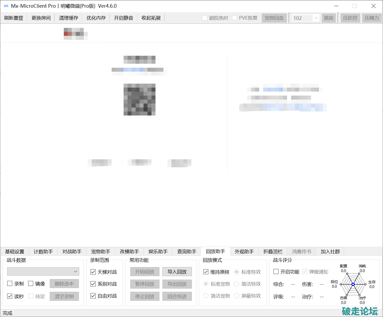Click 刷新重登 in the top toolbar
This screenshot has height=317, width=383.
[14, 18]
